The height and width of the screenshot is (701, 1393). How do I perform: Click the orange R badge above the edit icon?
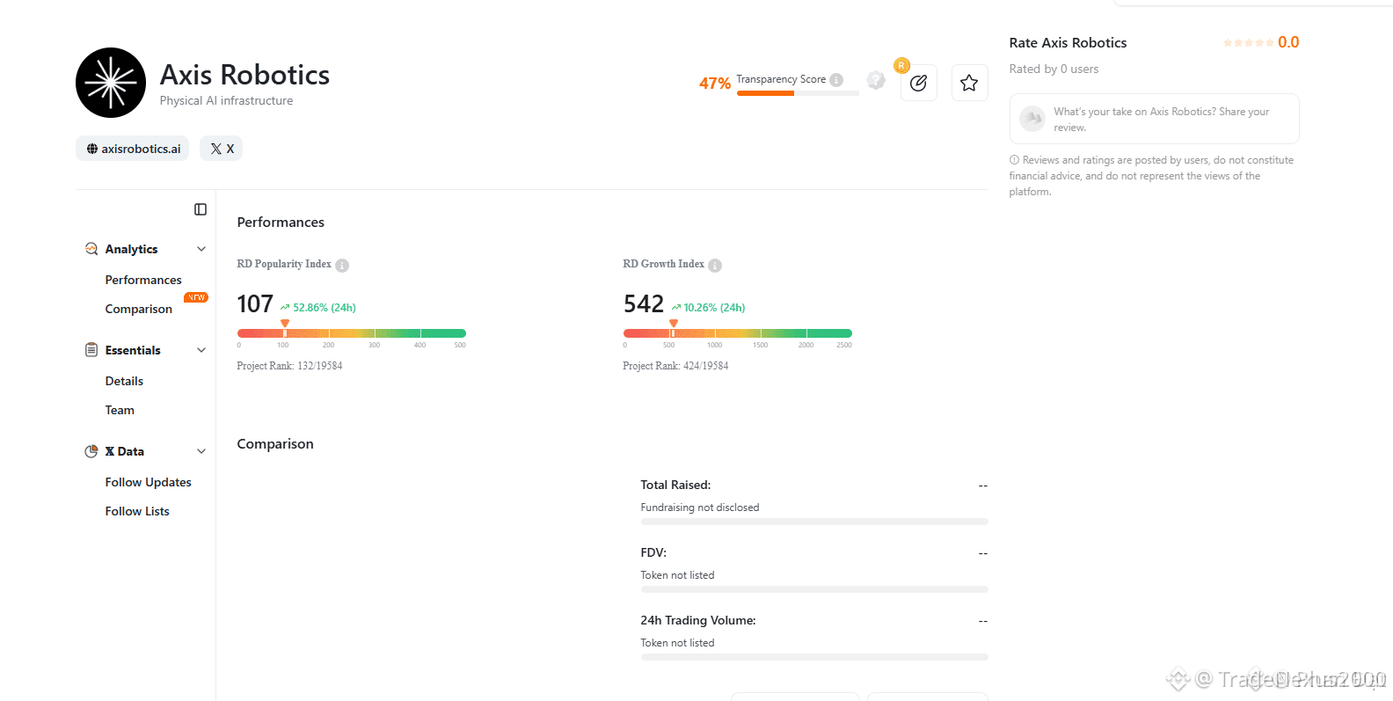pos(901,65)
